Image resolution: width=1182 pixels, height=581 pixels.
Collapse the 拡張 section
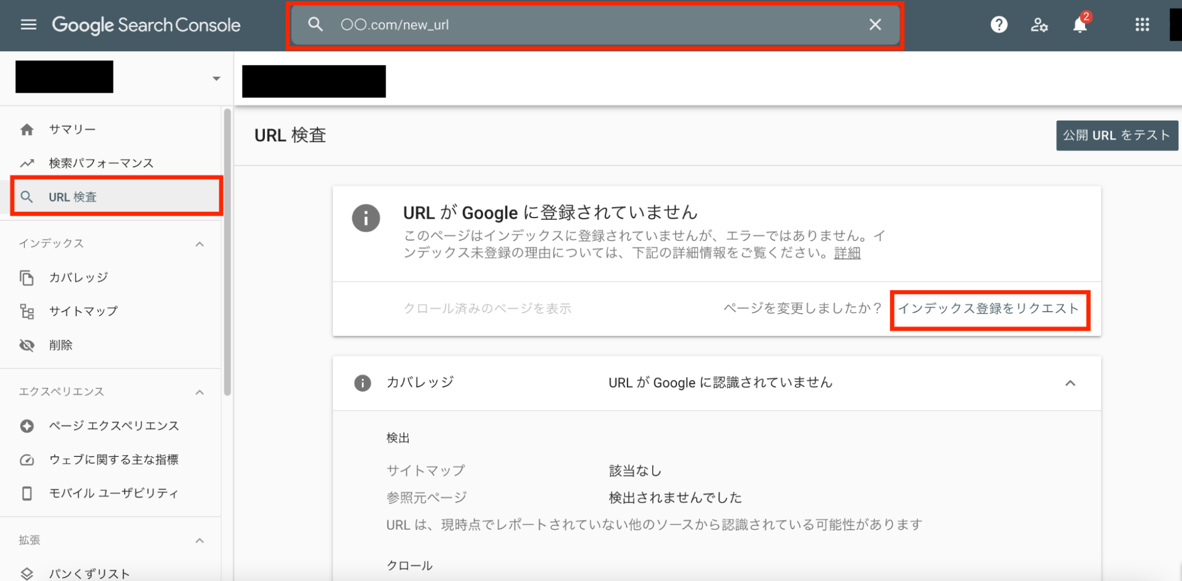point(200,541)
